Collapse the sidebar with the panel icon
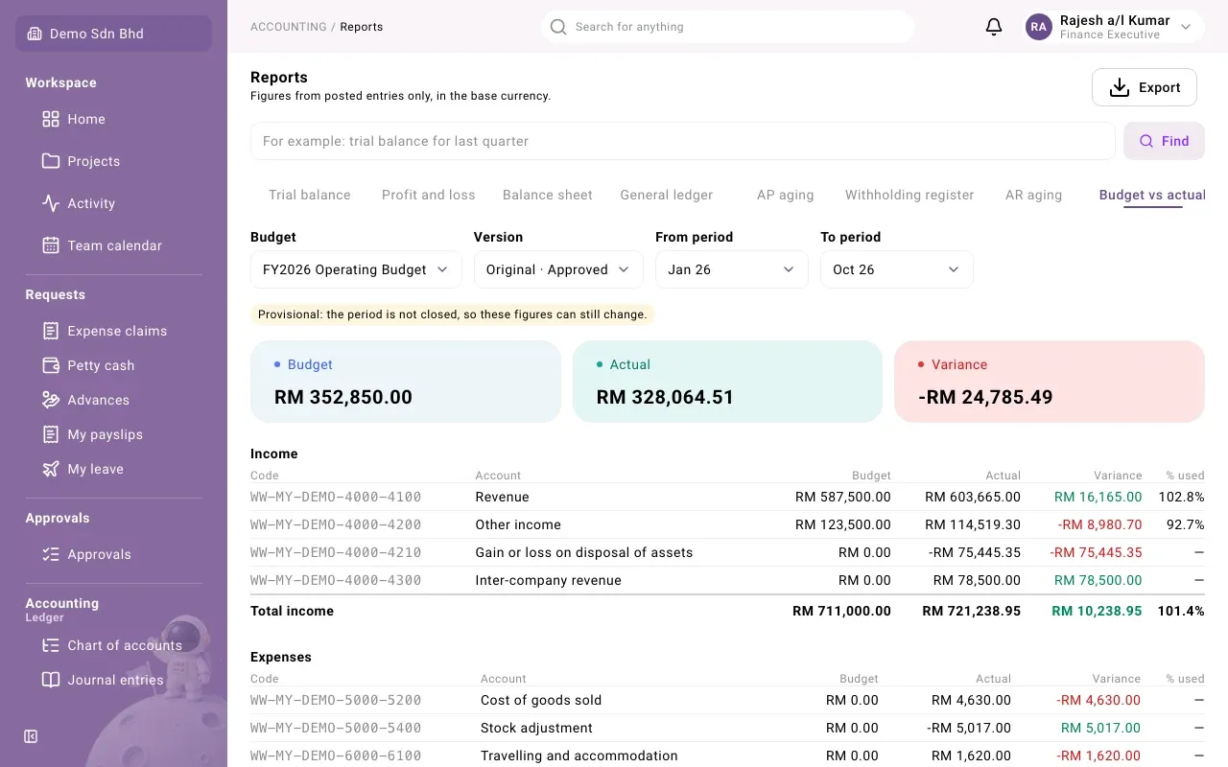This screenshot has width=1228, height=767. 31,736
